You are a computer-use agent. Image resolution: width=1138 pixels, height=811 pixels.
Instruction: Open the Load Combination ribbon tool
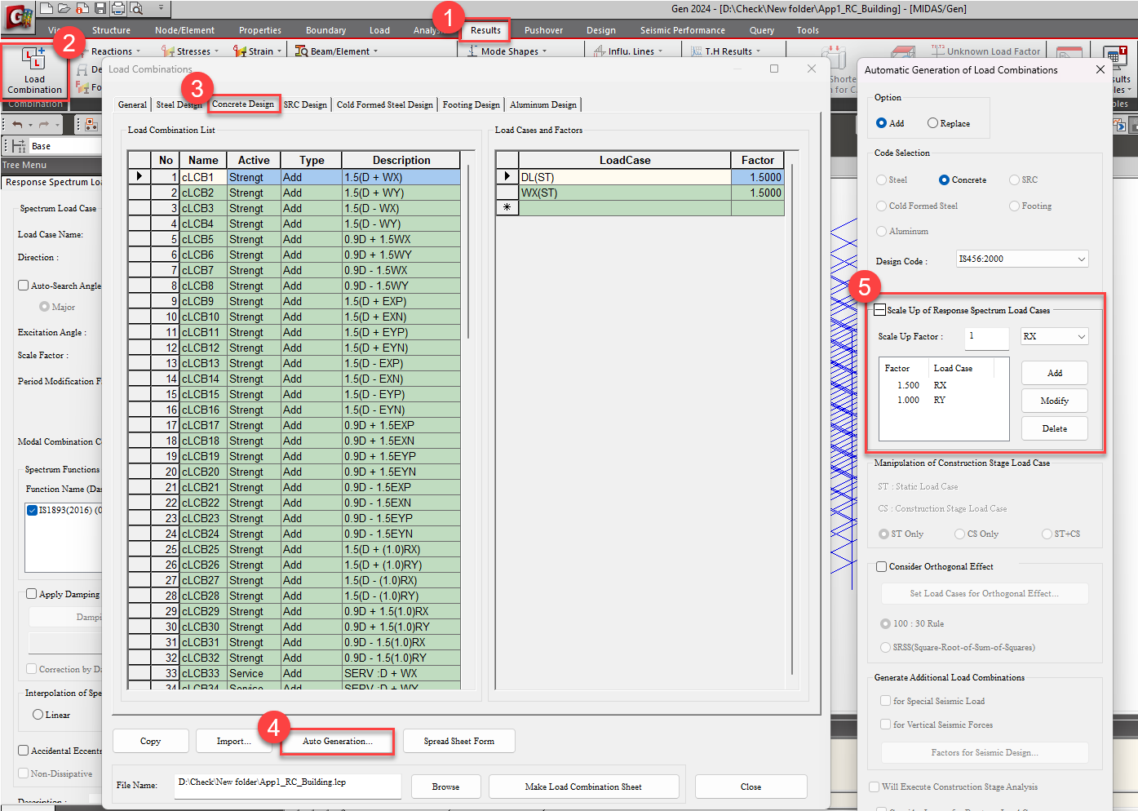(34, 71)
